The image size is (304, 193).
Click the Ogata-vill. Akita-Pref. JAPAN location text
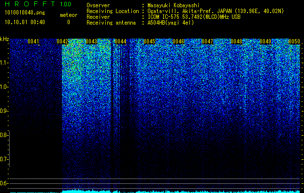pos(216,11)
